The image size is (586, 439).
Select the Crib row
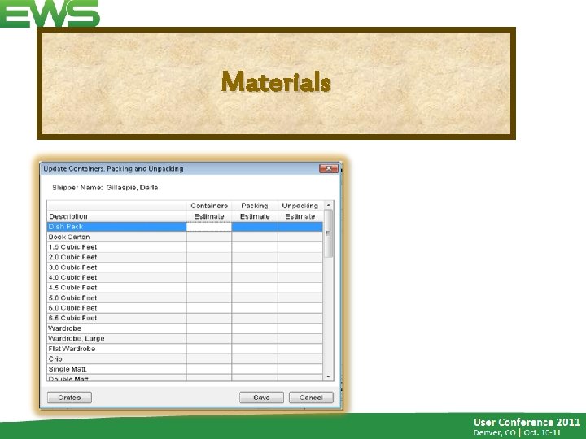tap(185, 359)
